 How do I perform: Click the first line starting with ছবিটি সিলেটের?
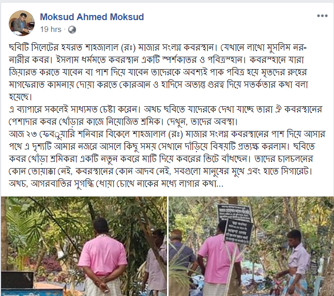[x=158, y=47]
